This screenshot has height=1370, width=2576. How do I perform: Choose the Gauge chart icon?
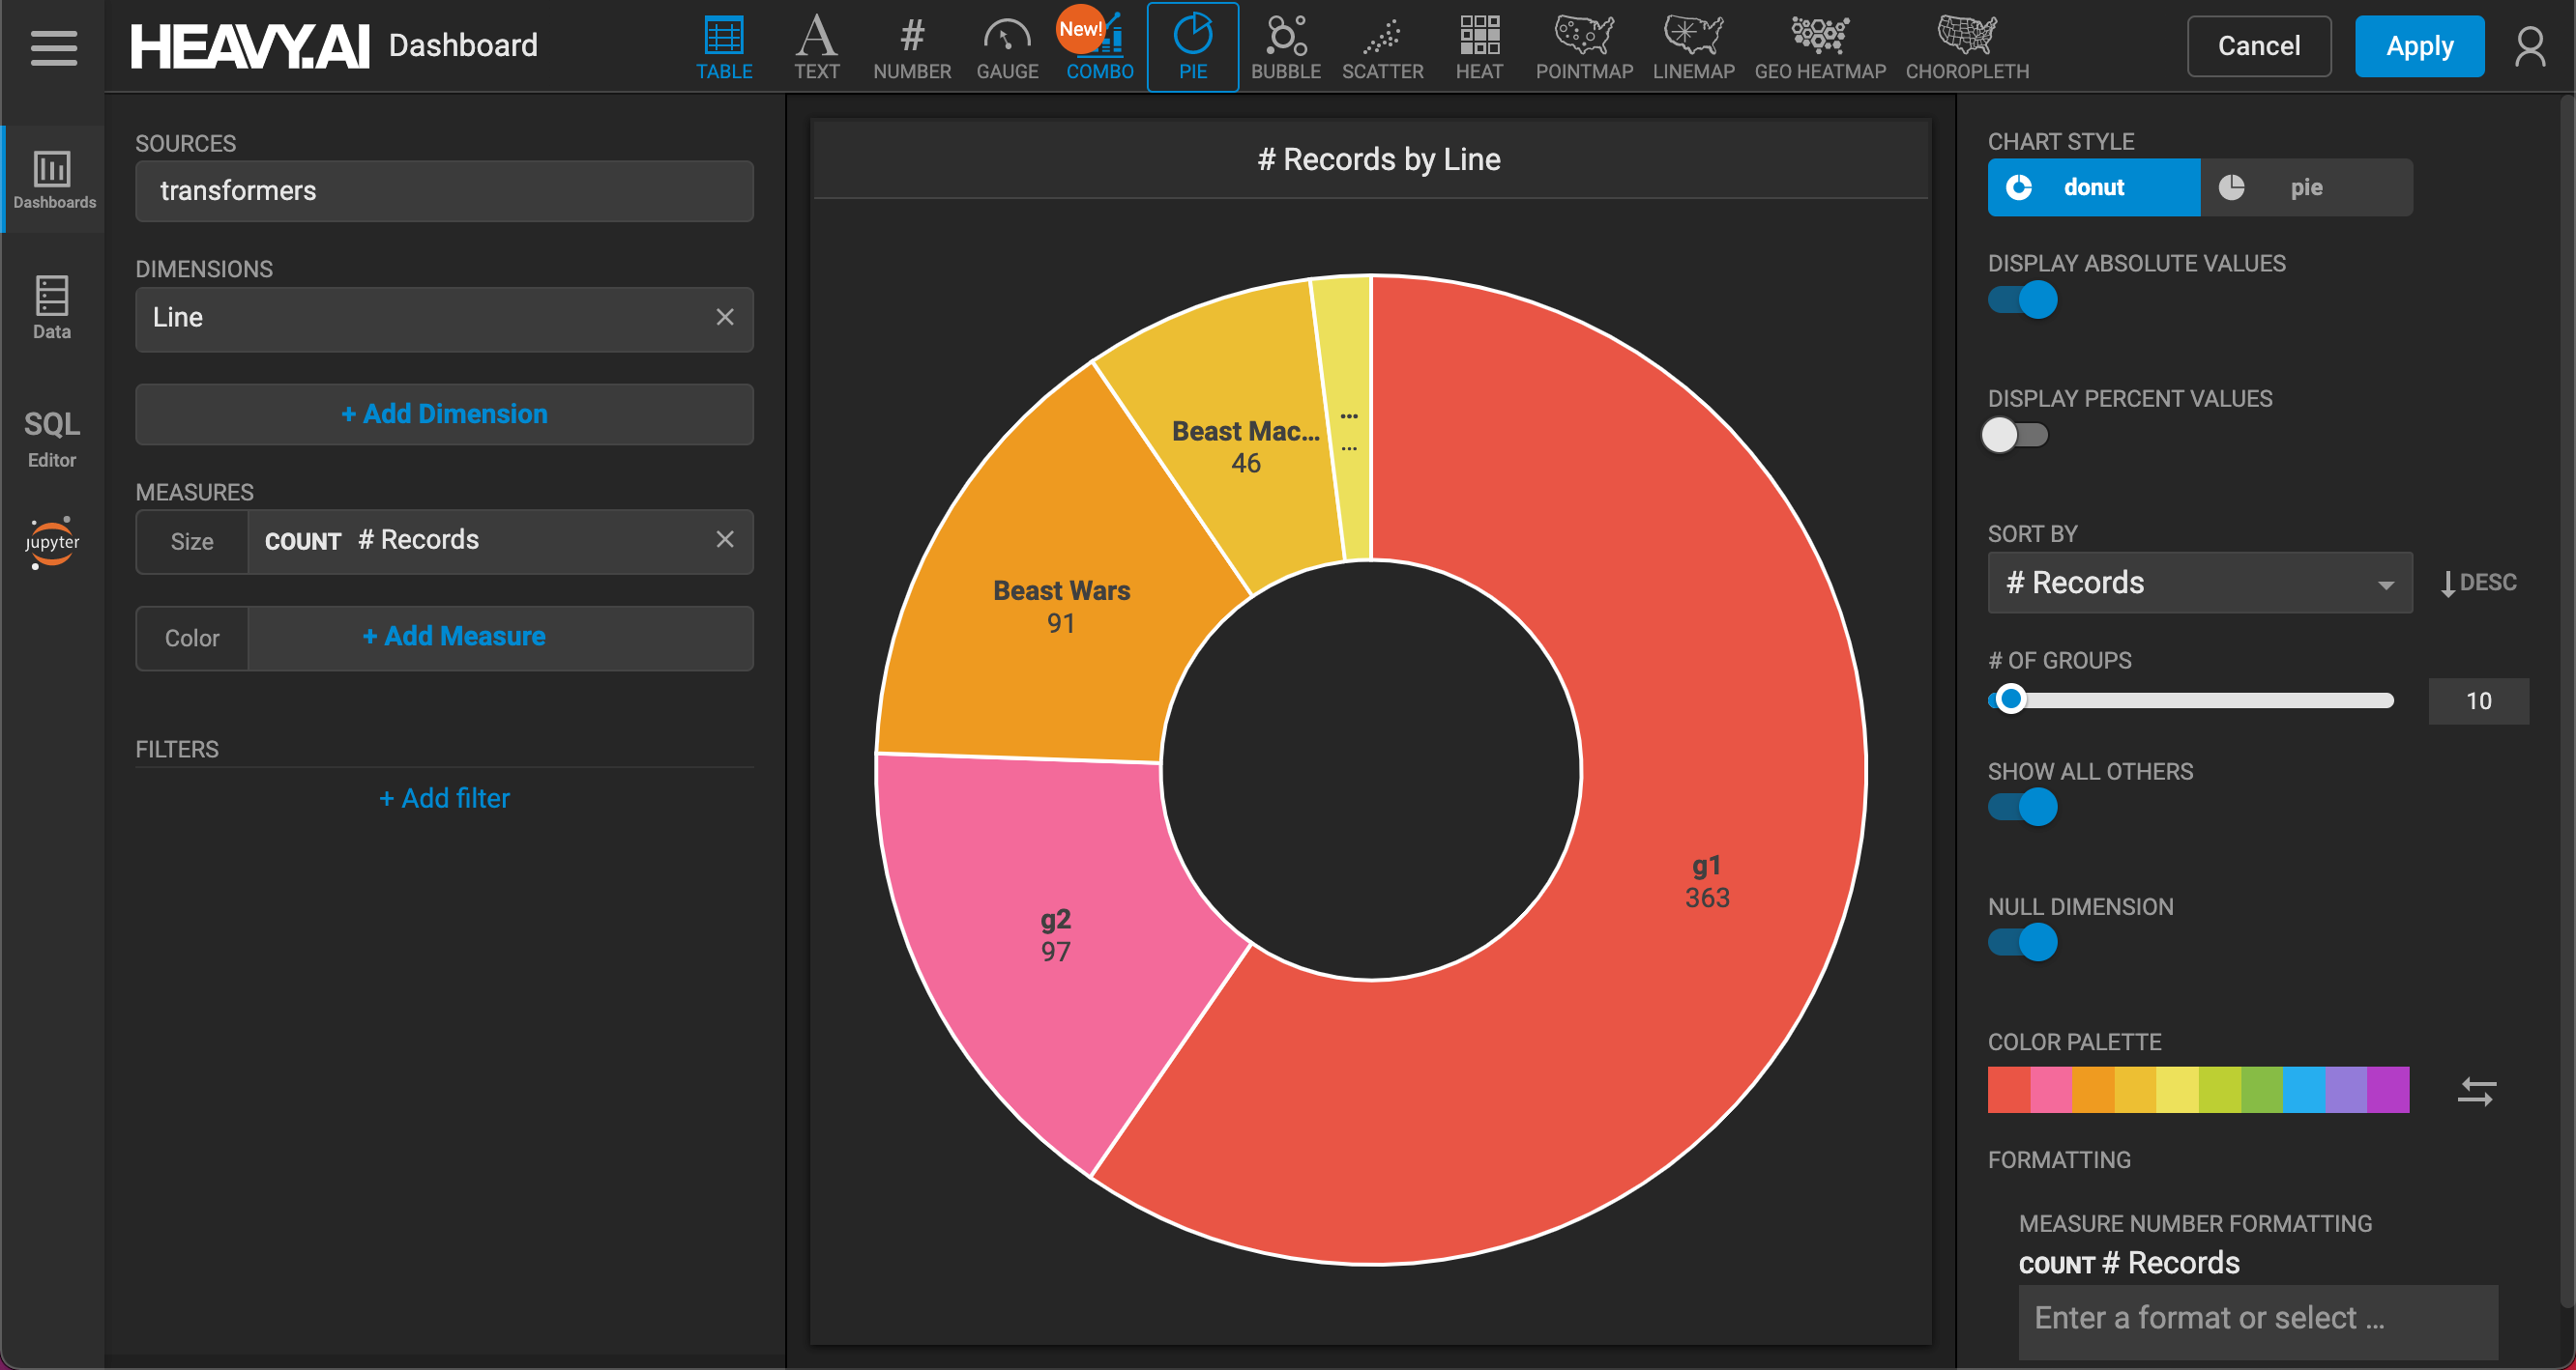pos(1007,47)
